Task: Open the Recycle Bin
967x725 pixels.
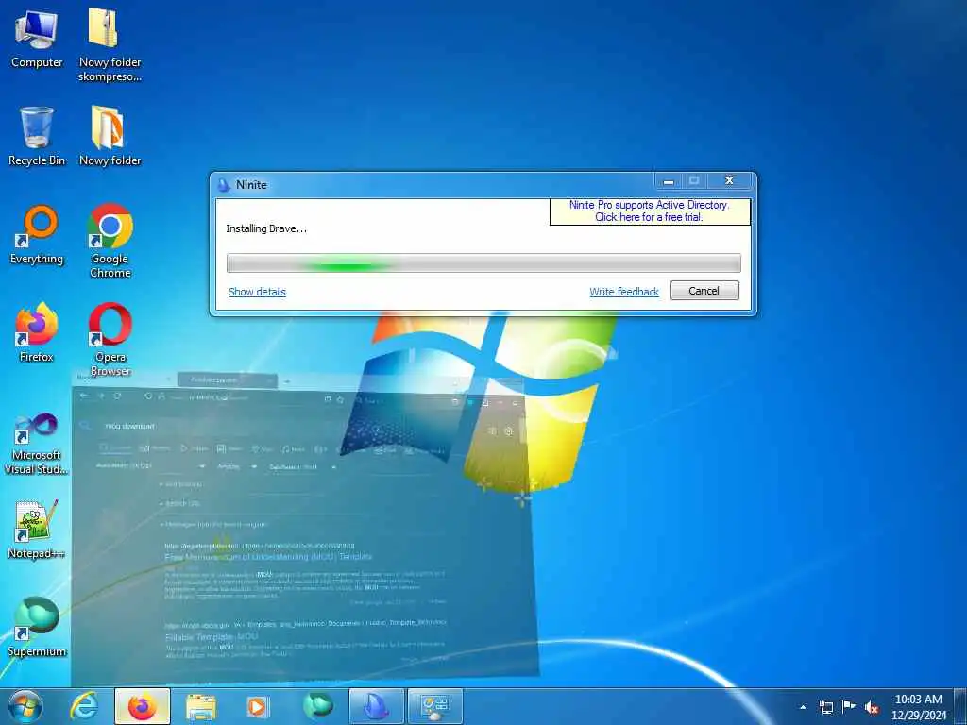Action: click(37, 136)
